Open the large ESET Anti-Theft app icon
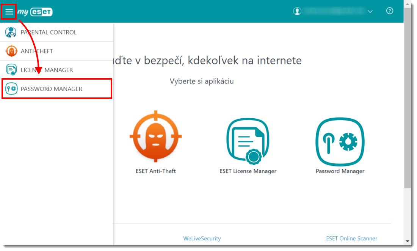Image resolution: width=417 pixels, height=251 pixels. coord(155,136)
